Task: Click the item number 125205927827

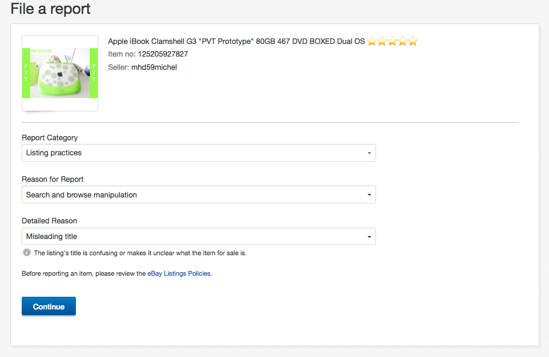Action: pyautogui.click(x=163, y=54)
